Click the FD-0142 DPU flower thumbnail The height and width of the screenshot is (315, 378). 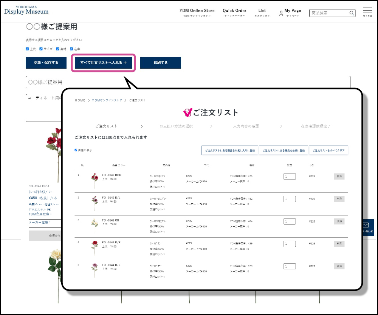click(94, 181)
